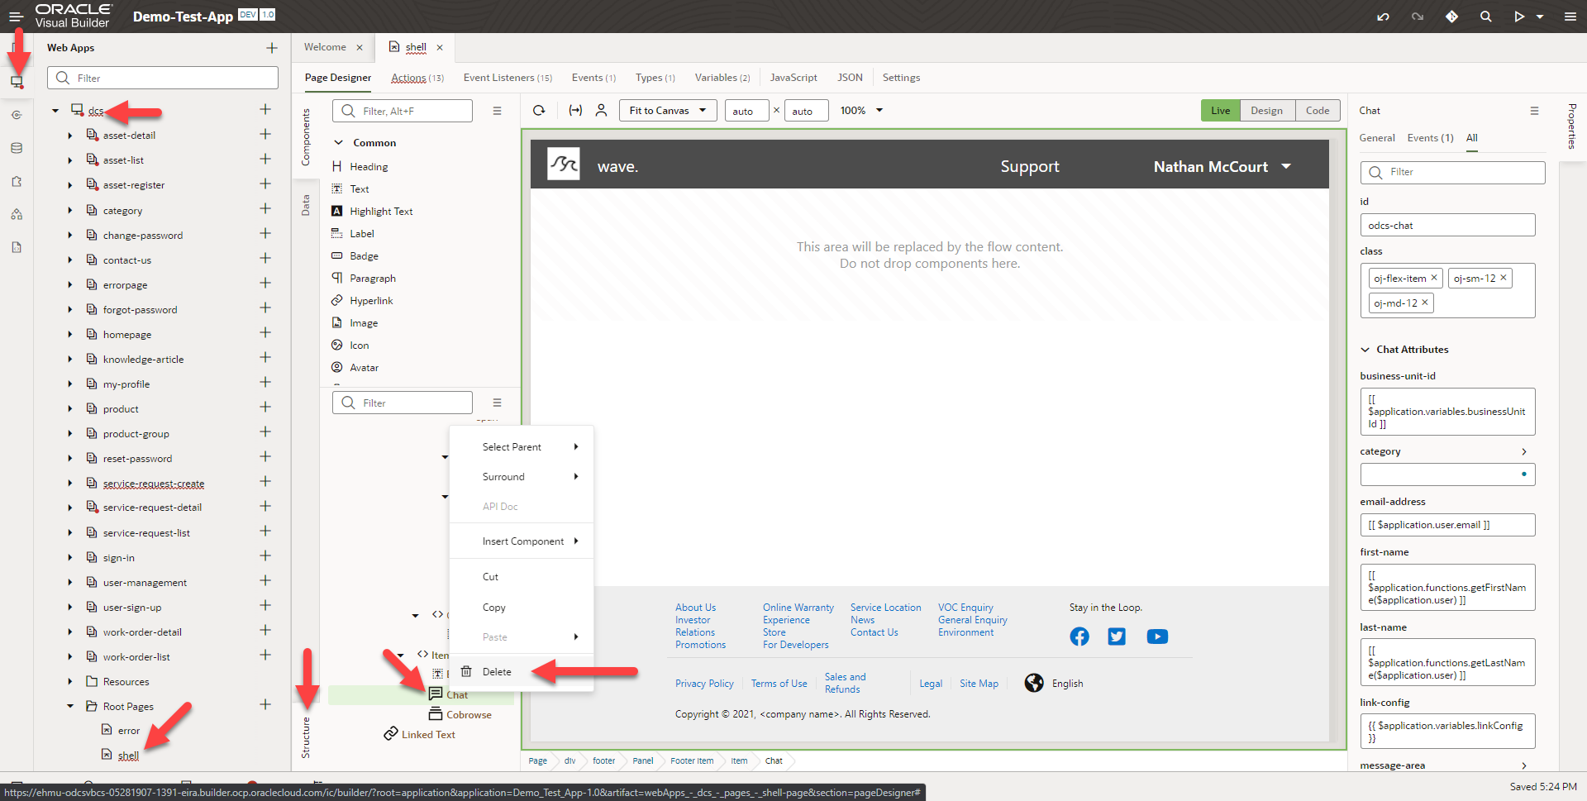Undo the last change
Image resolution: width=1587 pixels, height=801 pixels.
pyautogui.click(x=1384, y=16)
